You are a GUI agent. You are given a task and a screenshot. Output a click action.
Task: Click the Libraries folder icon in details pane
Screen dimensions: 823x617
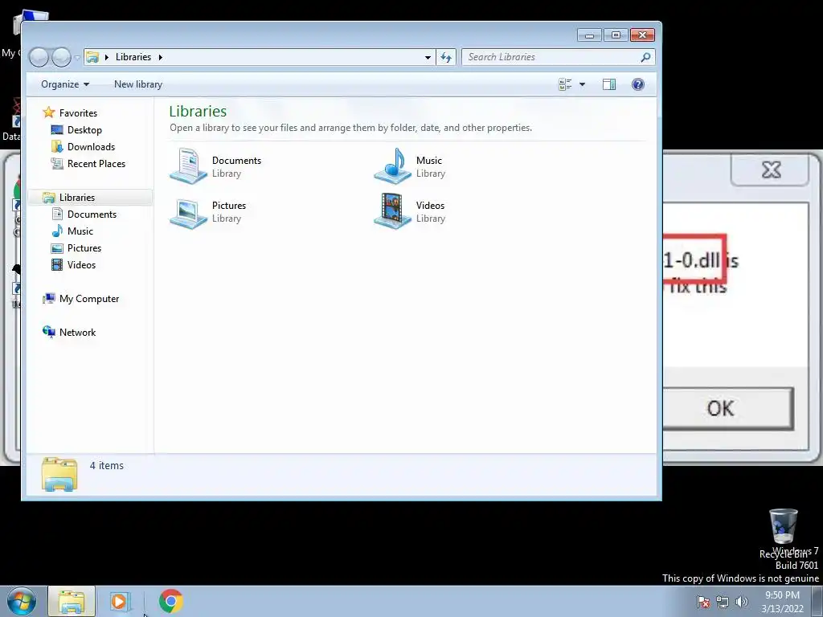tap(59, 474)
